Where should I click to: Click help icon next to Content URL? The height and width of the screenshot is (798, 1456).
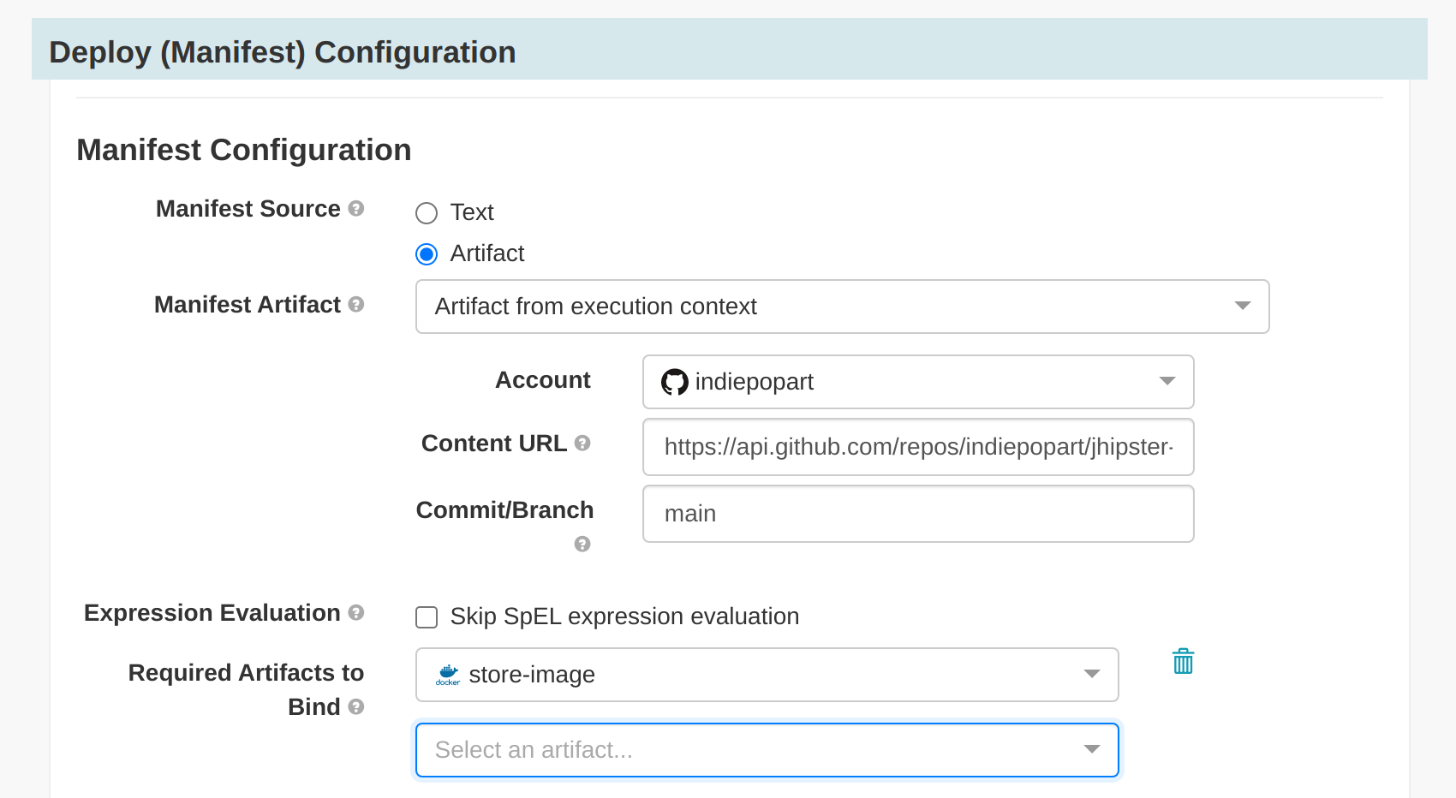pyautogui.click(x=582, y=443)
